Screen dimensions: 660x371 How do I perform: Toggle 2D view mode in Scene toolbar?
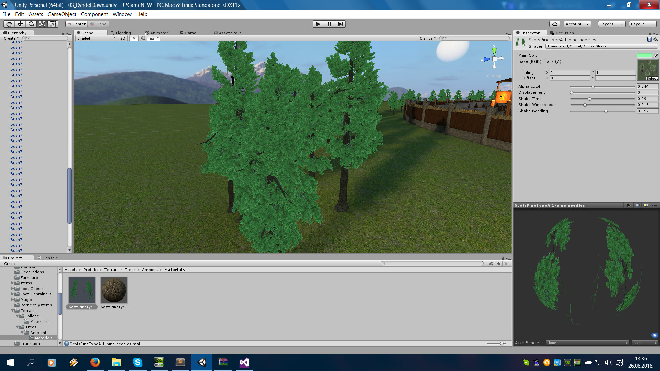pos(123,38)
